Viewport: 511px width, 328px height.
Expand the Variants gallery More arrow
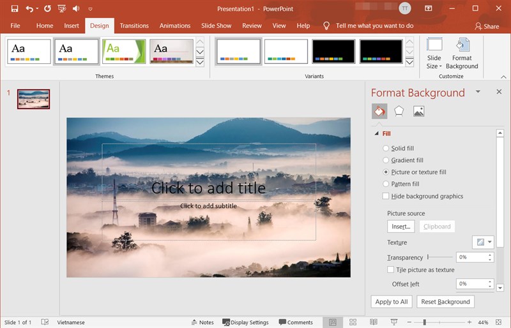coord(409,62)
